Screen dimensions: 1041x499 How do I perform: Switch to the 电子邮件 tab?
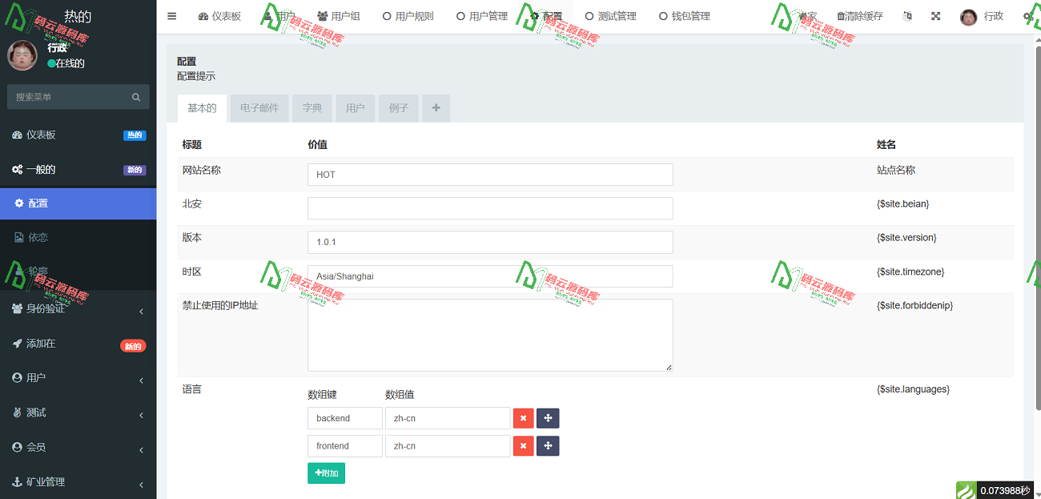259,108
